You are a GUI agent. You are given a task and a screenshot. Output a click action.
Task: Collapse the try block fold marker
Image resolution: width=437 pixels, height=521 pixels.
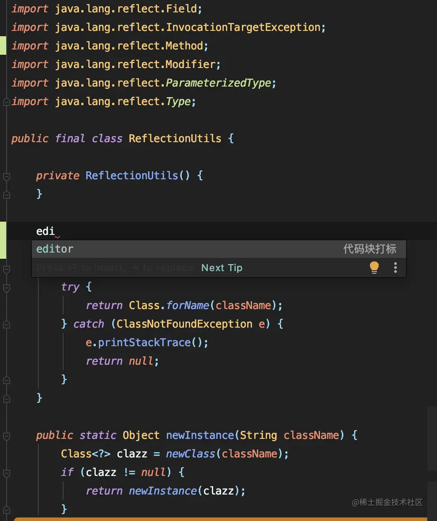pos(6,288)
